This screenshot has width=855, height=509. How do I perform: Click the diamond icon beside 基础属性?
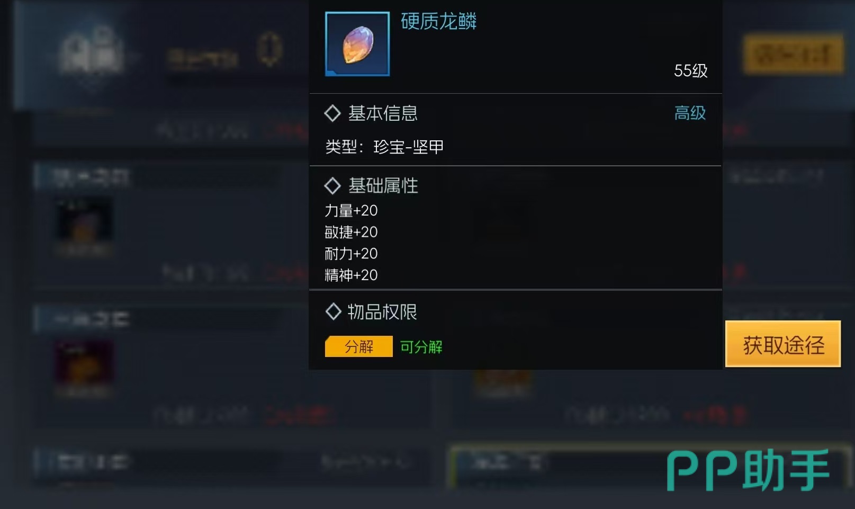coord(332,186)
